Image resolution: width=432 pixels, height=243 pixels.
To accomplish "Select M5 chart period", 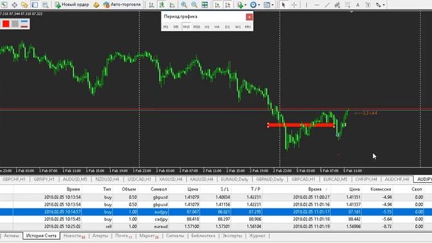I will tap(176, 27).
